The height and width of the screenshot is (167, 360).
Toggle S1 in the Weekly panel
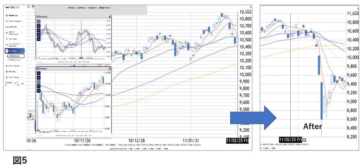tap(39, 73)
